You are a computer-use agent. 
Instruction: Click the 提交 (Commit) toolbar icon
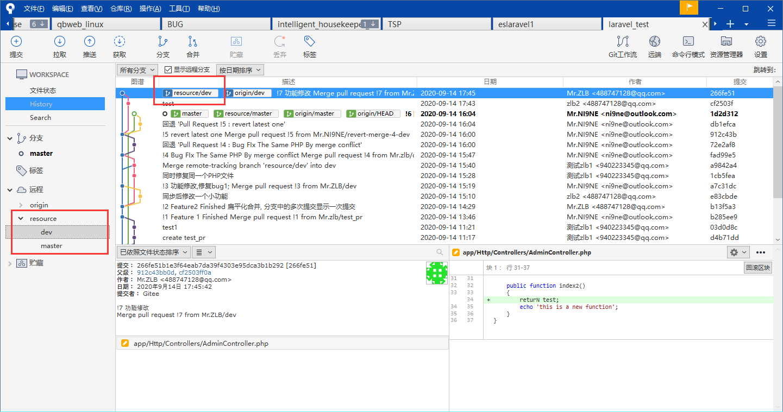(x=16, y=42)
